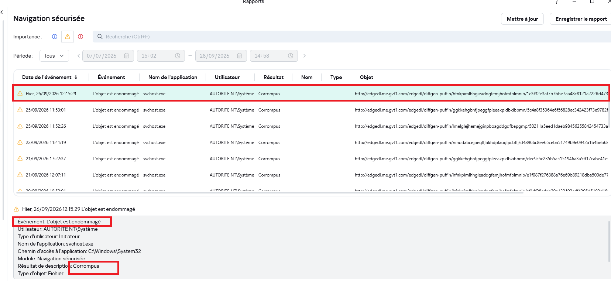Screen dimensions: 611x281
Task: Go to the previous period with left arrow
Action: point(78,56)
